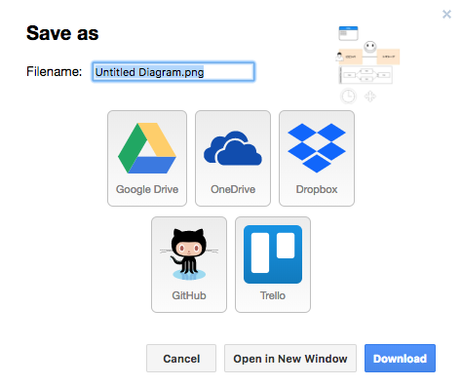Image resolution: width=462 pixels, height=386 pixels.
Task: Cancel the Save as dialog
Action: (181, 359)
